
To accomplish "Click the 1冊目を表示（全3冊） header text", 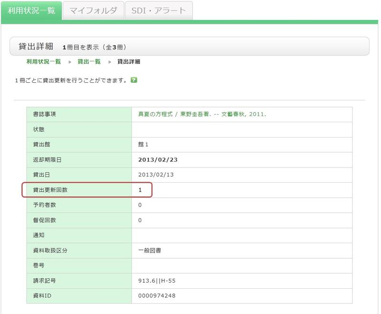I will click(x=94, y=47).
